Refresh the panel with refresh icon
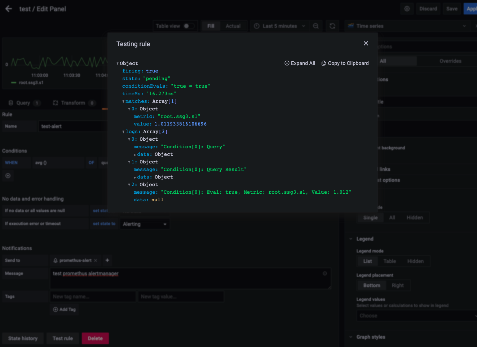 click(332, 26)
